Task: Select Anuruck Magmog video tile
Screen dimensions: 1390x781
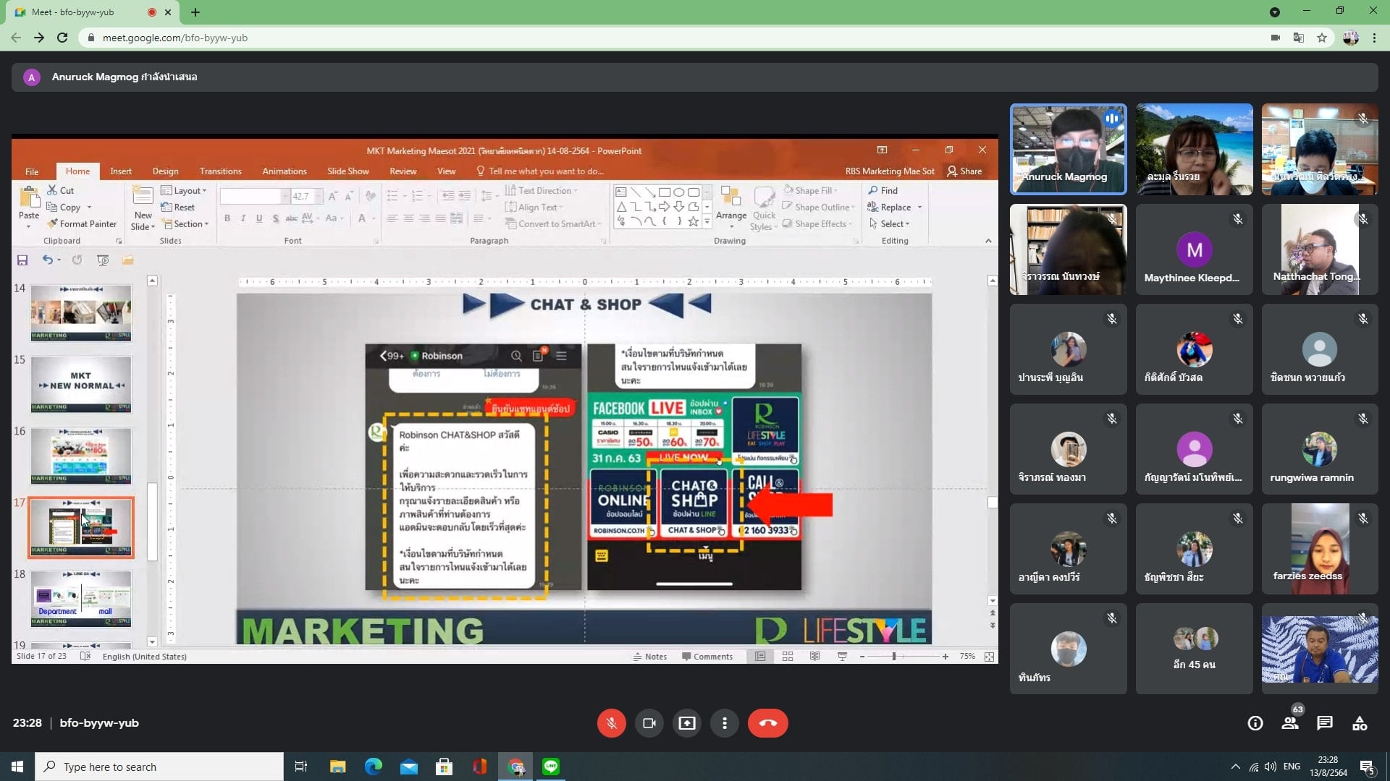Action: click(x=1068, y=149)
